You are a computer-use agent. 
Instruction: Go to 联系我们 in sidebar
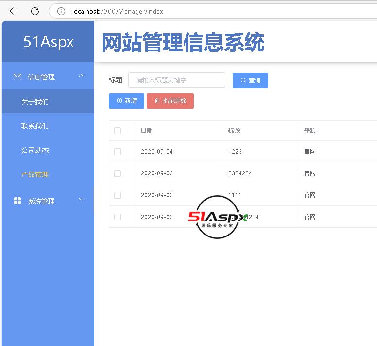[35, 126]
